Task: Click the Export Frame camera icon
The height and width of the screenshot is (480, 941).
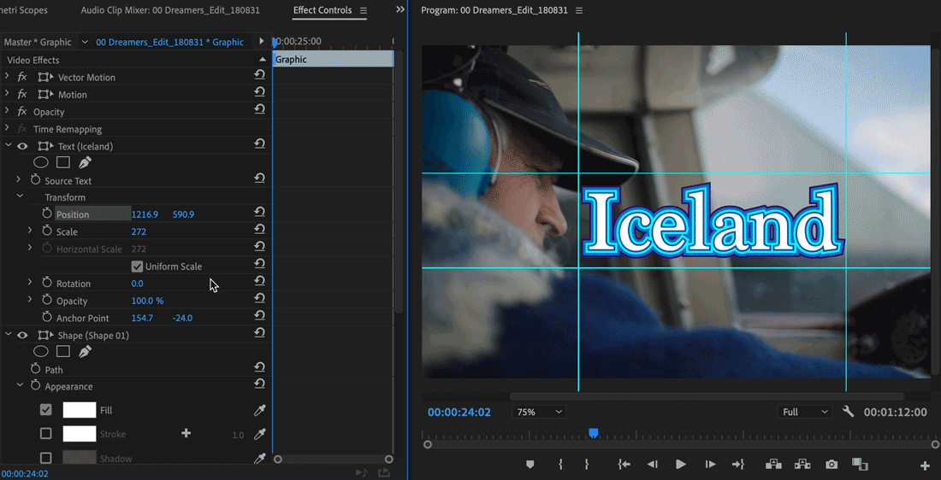Action: point(832,464)
